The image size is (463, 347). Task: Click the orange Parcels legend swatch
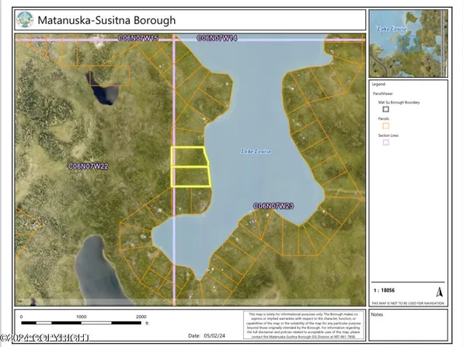[385, 126]
